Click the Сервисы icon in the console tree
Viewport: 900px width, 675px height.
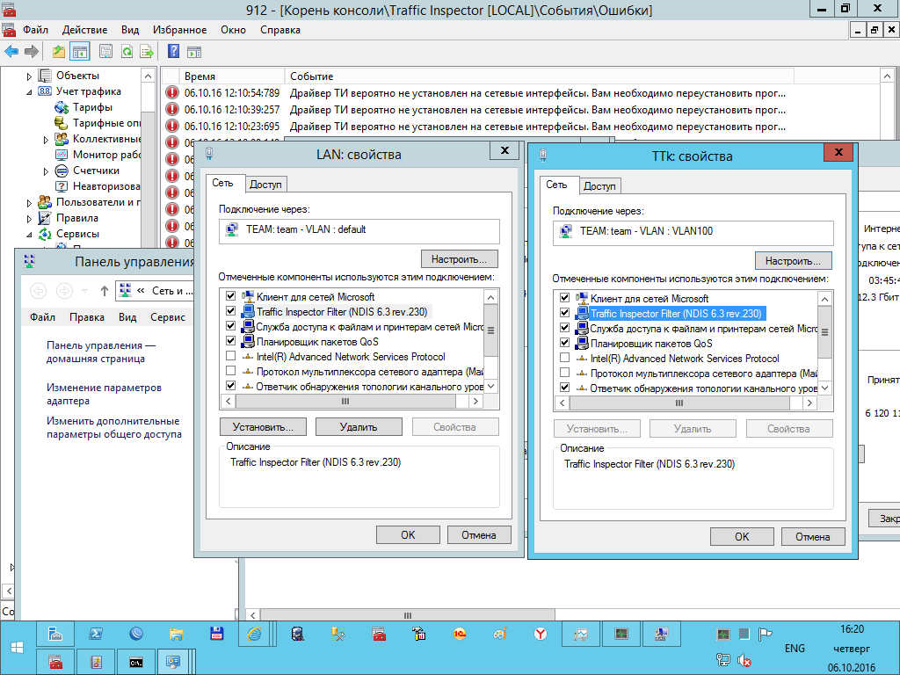point(45,234)
